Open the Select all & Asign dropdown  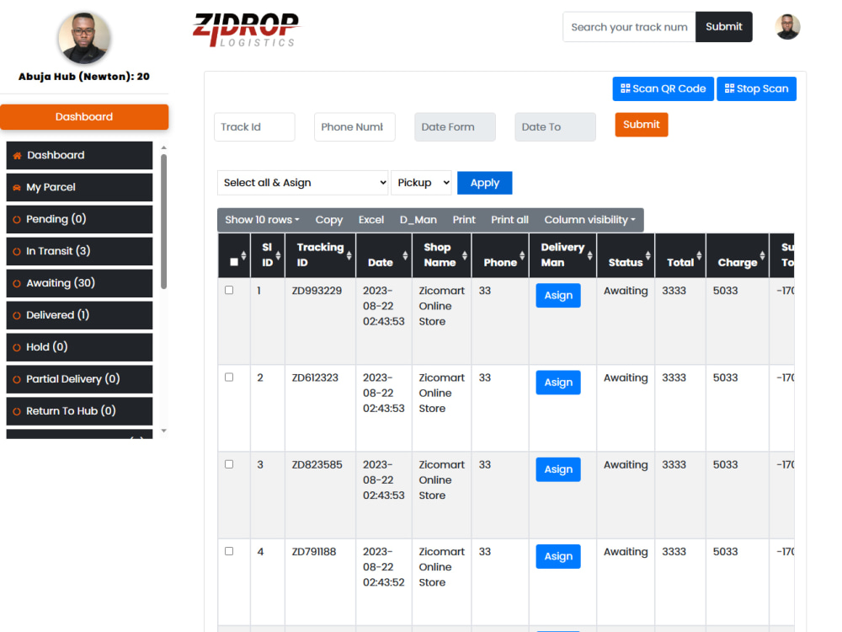[303, 183]
